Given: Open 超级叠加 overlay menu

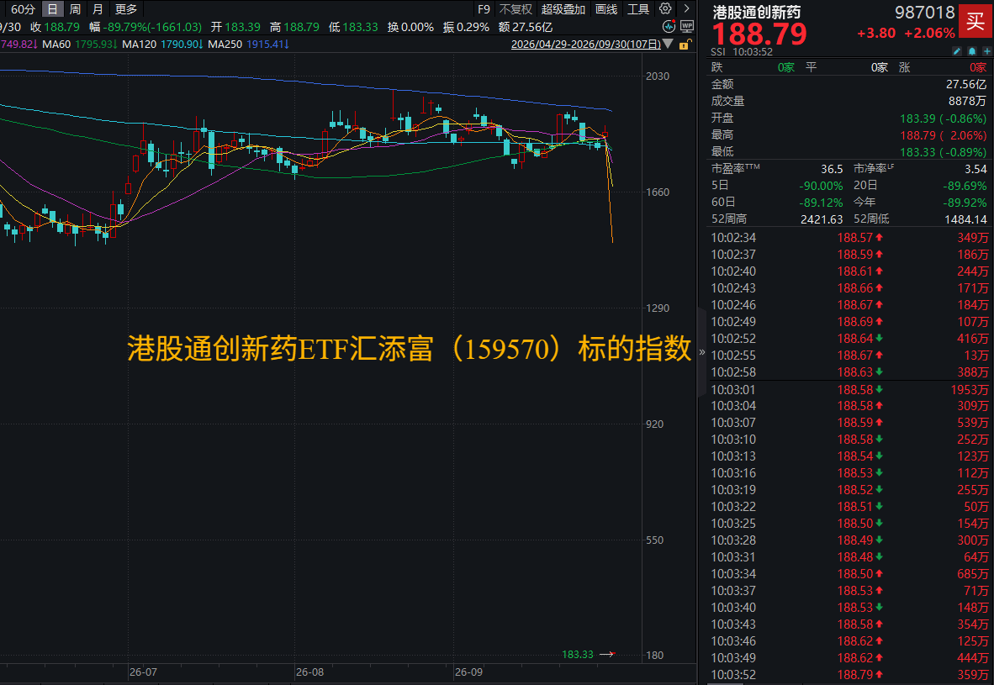Looking at the screenshot, I should [563, 9].
